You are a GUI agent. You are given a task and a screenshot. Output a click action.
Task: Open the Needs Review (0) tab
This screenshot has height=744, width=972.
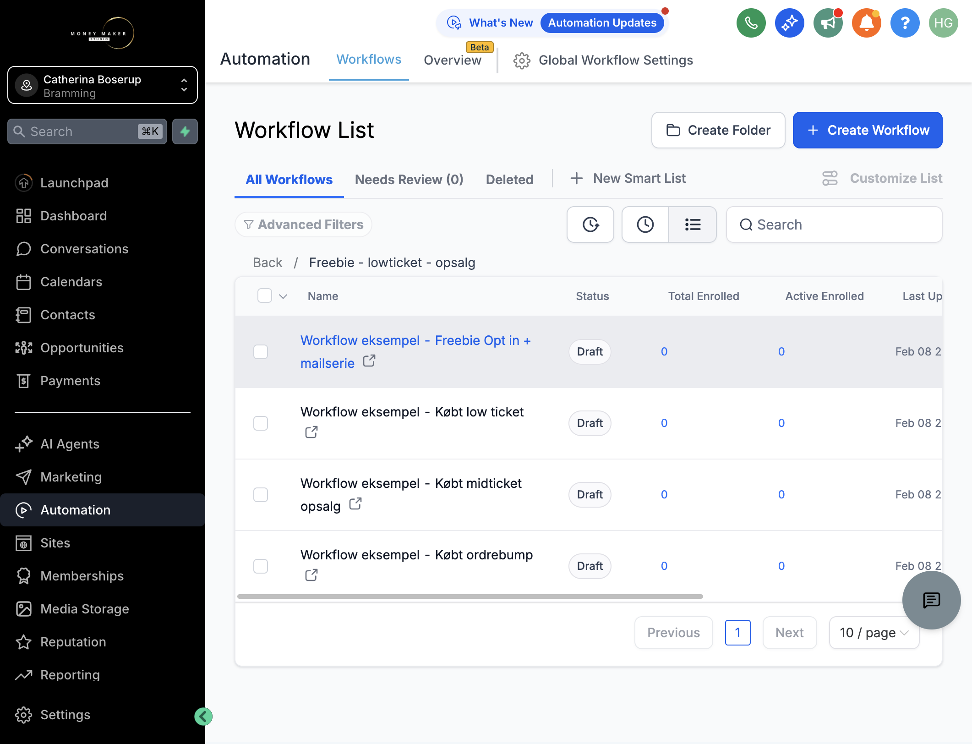click(409, 180)
